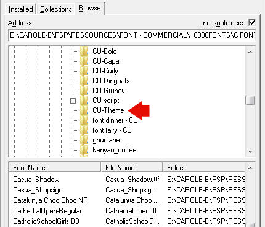The width and height of the screenshot is (265, 227).
Task: Select the CU-Dingbats tree label
Action: (x=111, y=81)
